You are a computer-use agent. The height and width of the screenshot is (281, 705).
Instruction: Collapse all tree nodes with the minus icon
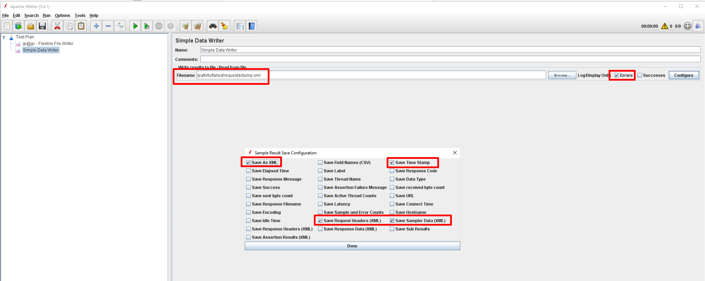pyautogui.click(x=108, y=26)
